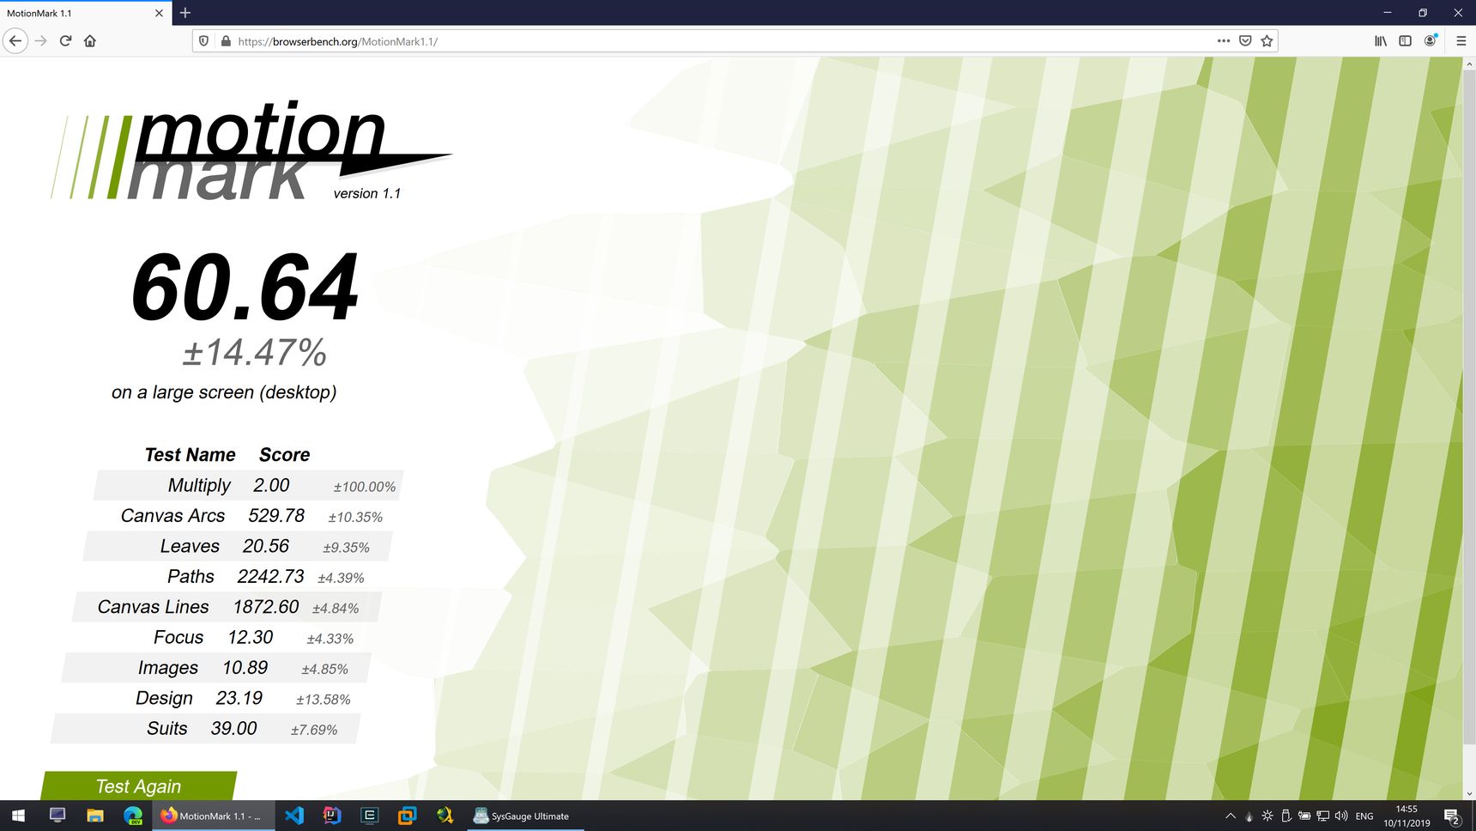The width and height of the screenshot is (1476, 831).
Task: Bookmark this page with the star
Action: pos(1267,40)
